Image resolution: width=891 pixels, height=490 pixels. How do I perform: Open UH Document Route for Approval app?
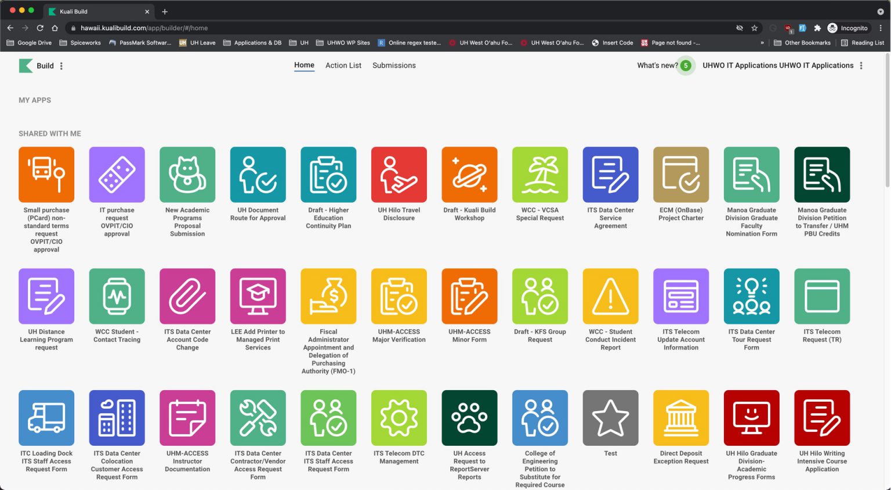[x=258, y=174]
